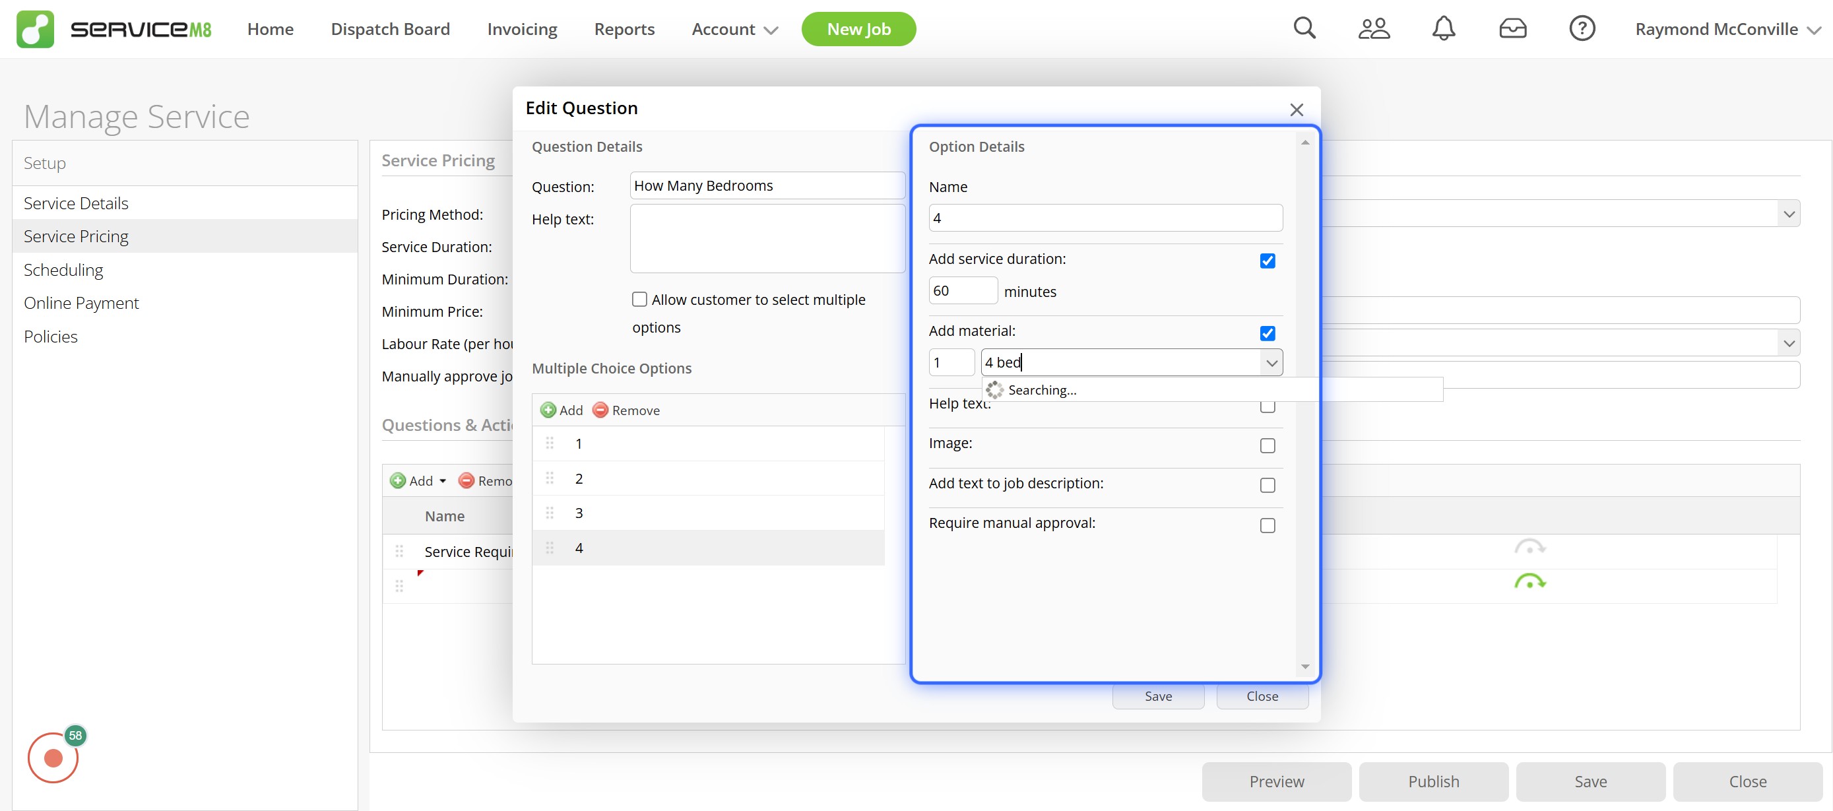The image size is (1833, 811).
Task: Click the option Name input field
Action: pyautogui.click(x=1105, y=218)
